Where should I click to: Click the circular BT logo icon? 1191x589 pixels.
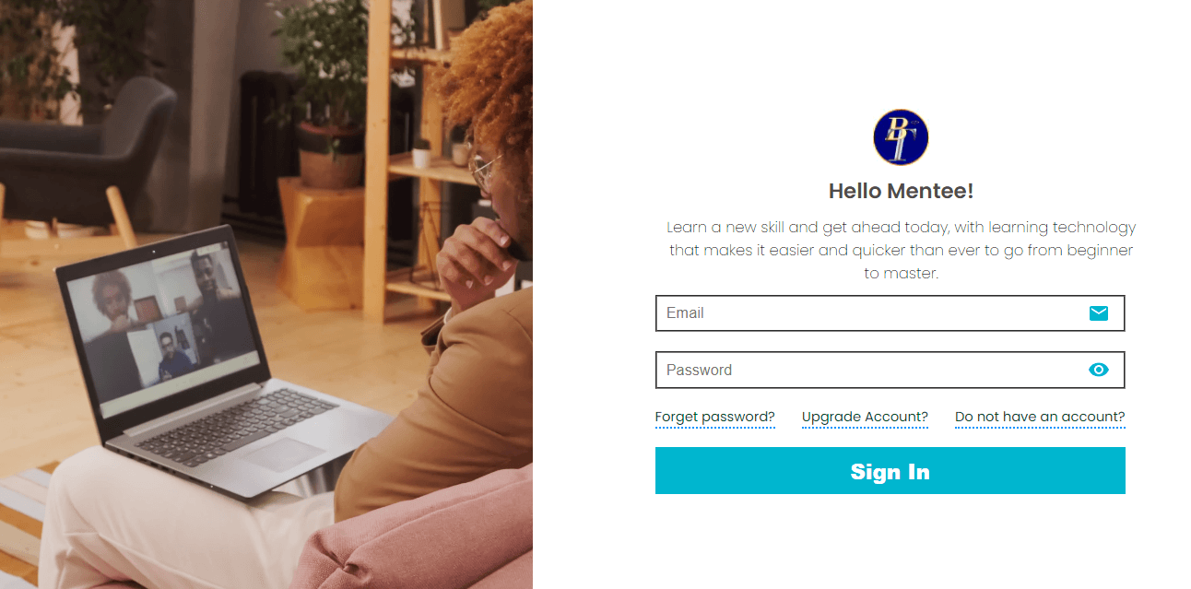(901, 137)
